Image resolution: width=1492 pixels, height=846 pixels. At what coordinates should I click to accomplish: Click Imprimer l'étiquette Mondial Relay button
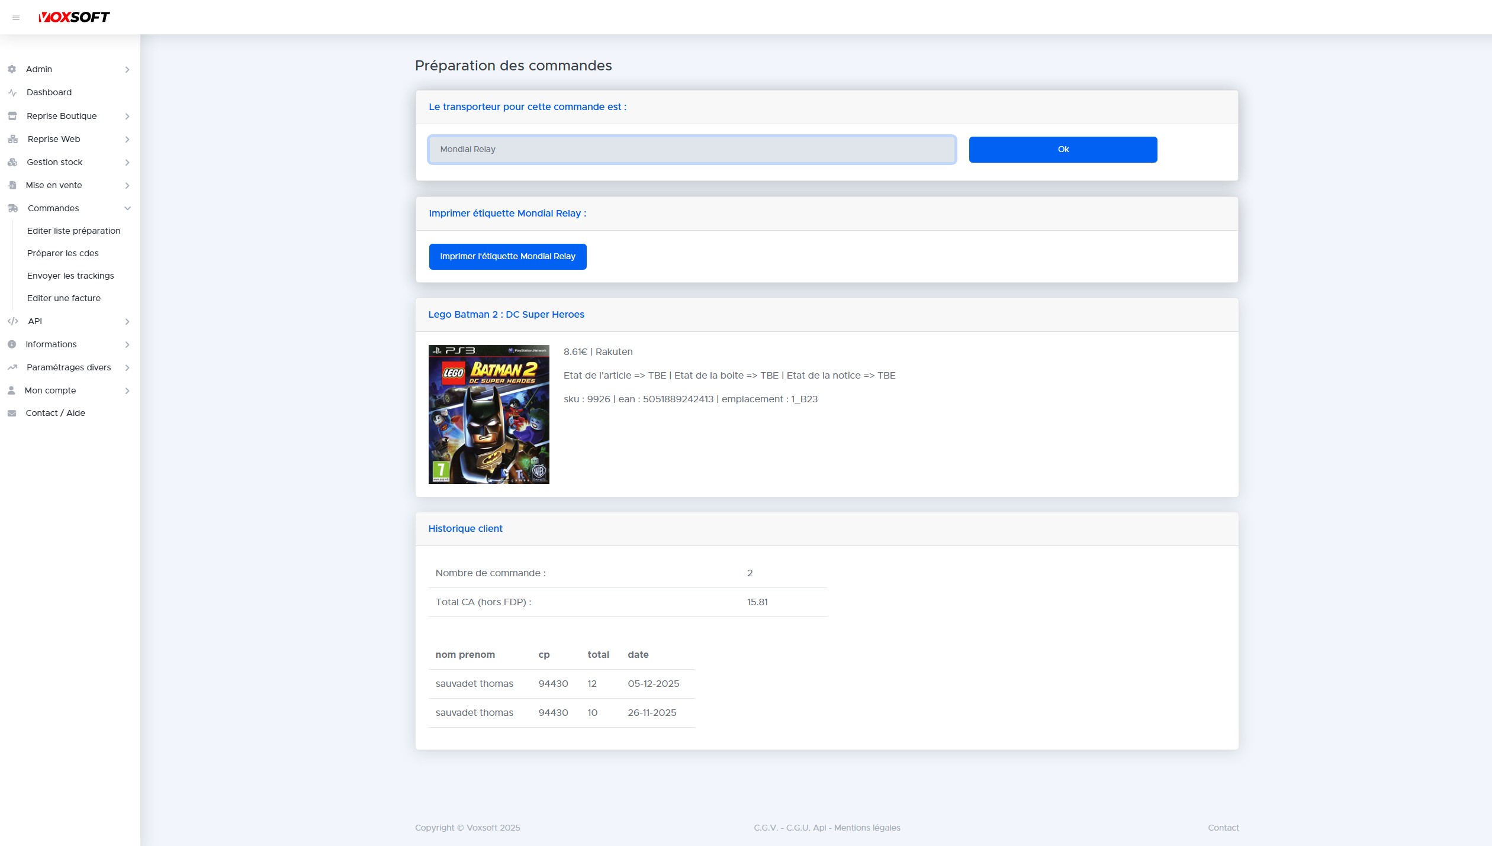tap(507, 257)
